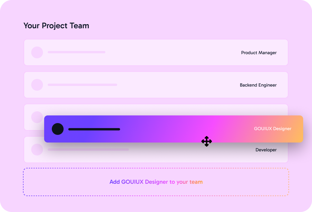Click the avatar in Backend Engineer row

(x=37, y=85)
